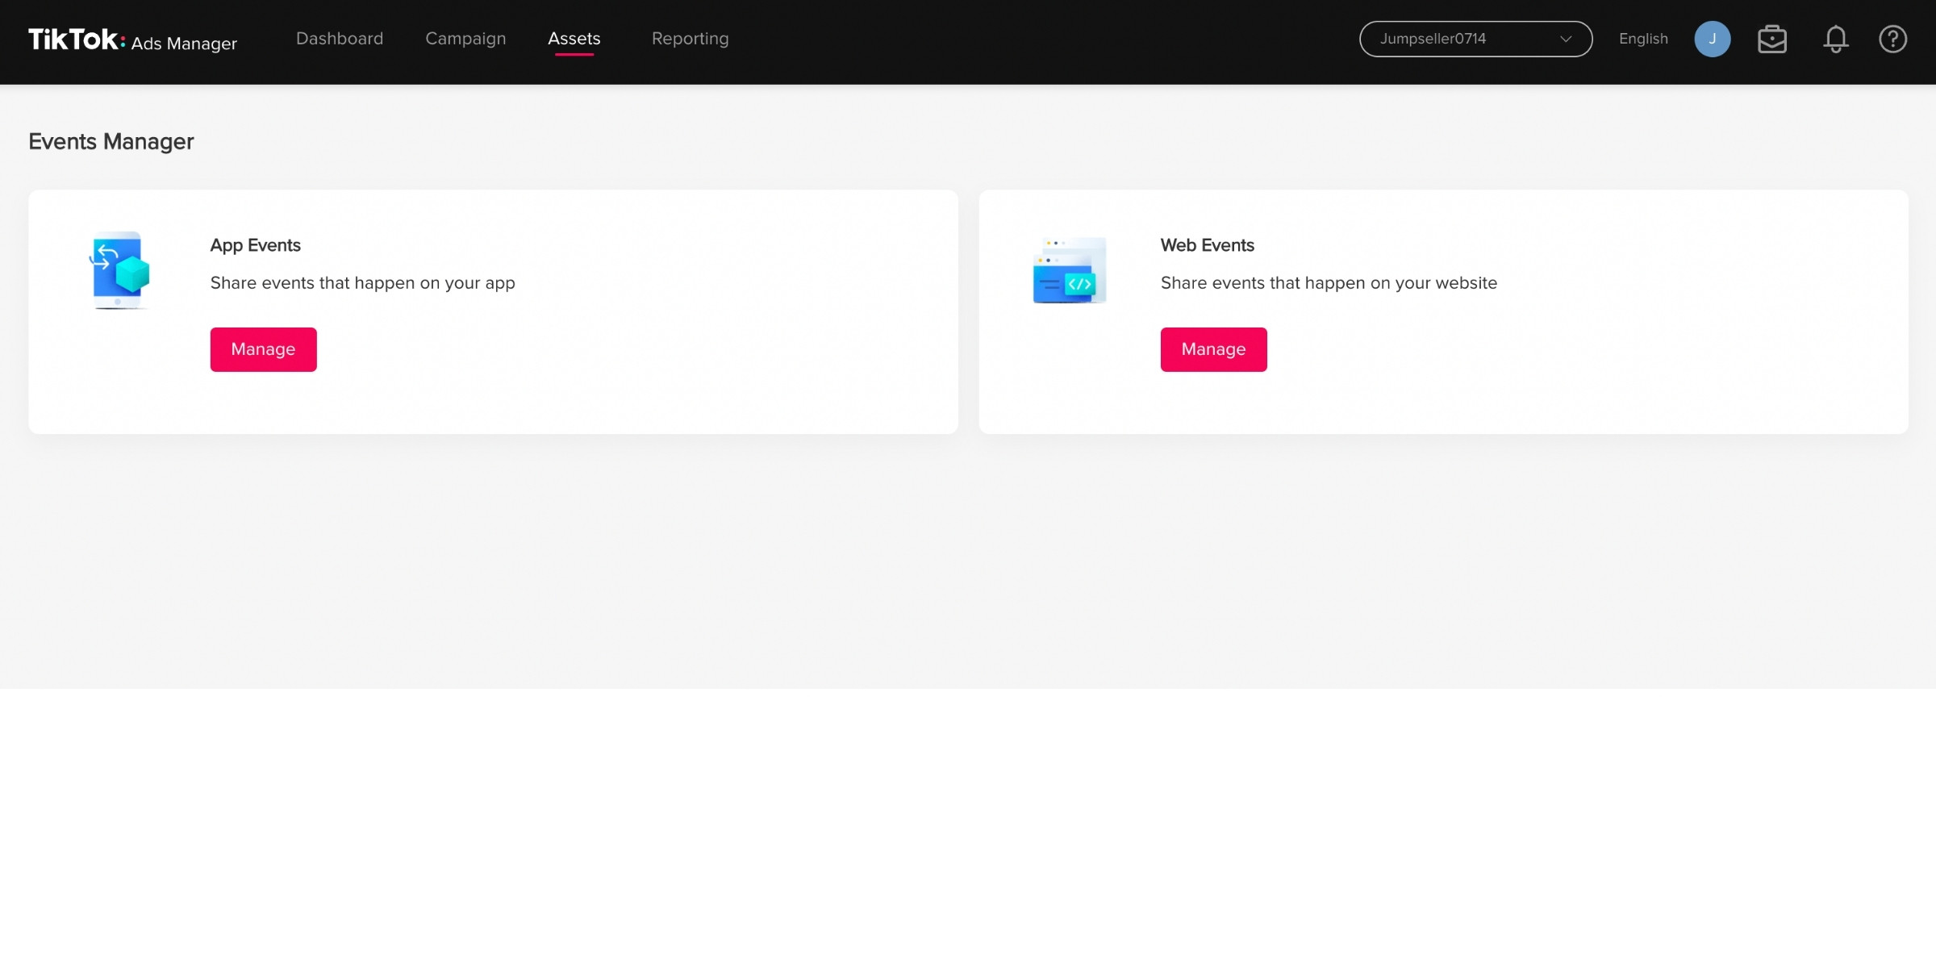The width and height of the screenshot is (1936, 968).
Task: Click Manage under App Events
Action: pyautogui.click(x=263, y=349)
